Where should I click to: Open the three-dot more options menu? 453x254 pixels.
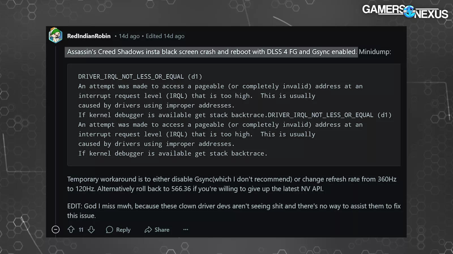(x=186, y=229)
